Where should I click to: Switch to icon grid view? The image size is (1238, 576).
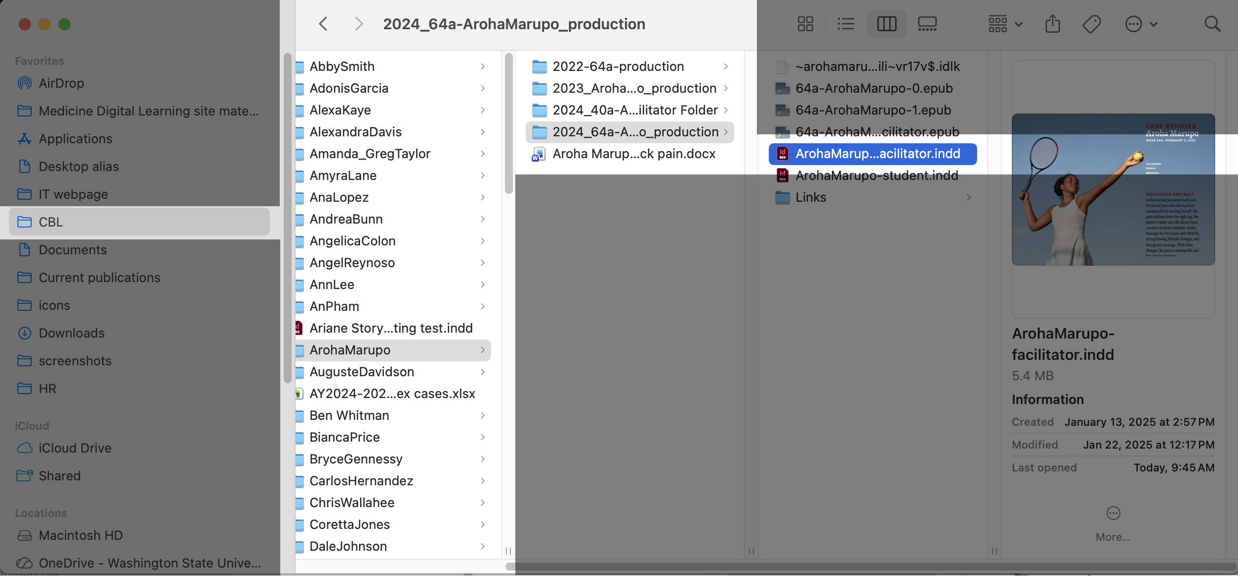click(805, 24)
